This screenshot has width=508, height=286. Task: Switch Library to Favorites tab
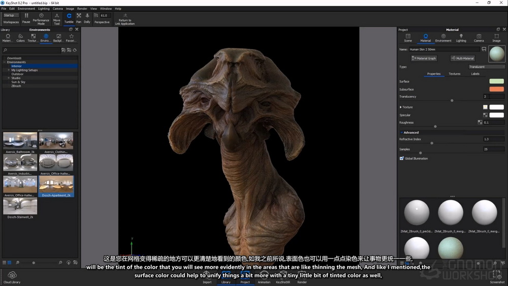click(71, 38)
